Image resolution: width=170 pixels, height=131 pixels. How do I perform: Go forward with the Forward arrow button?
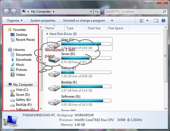click(14, 12)
